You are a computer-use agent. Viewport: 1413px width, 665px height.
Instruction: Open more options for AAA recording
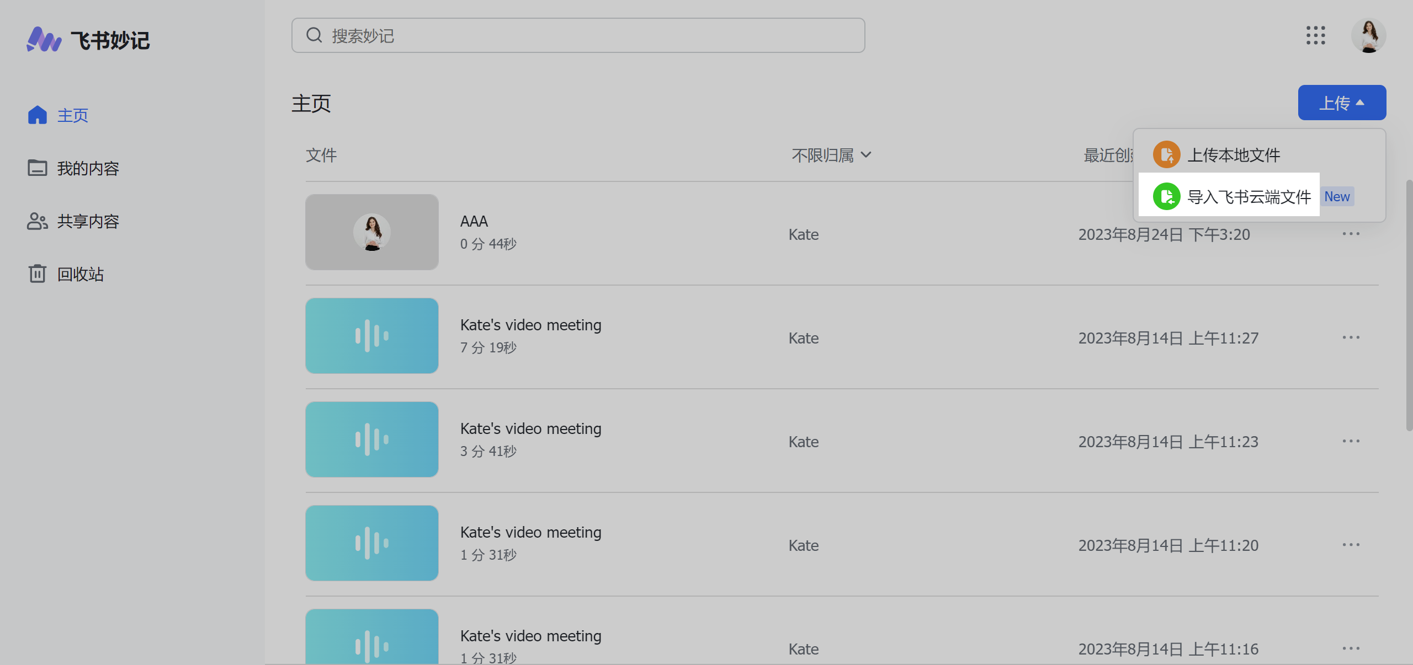click(1351, 234)
